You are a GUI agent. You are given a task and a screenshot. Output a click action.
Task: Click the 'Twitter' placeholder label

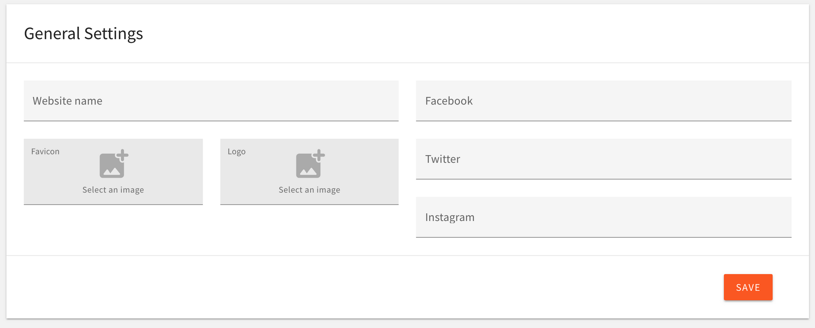coord(442,159)
